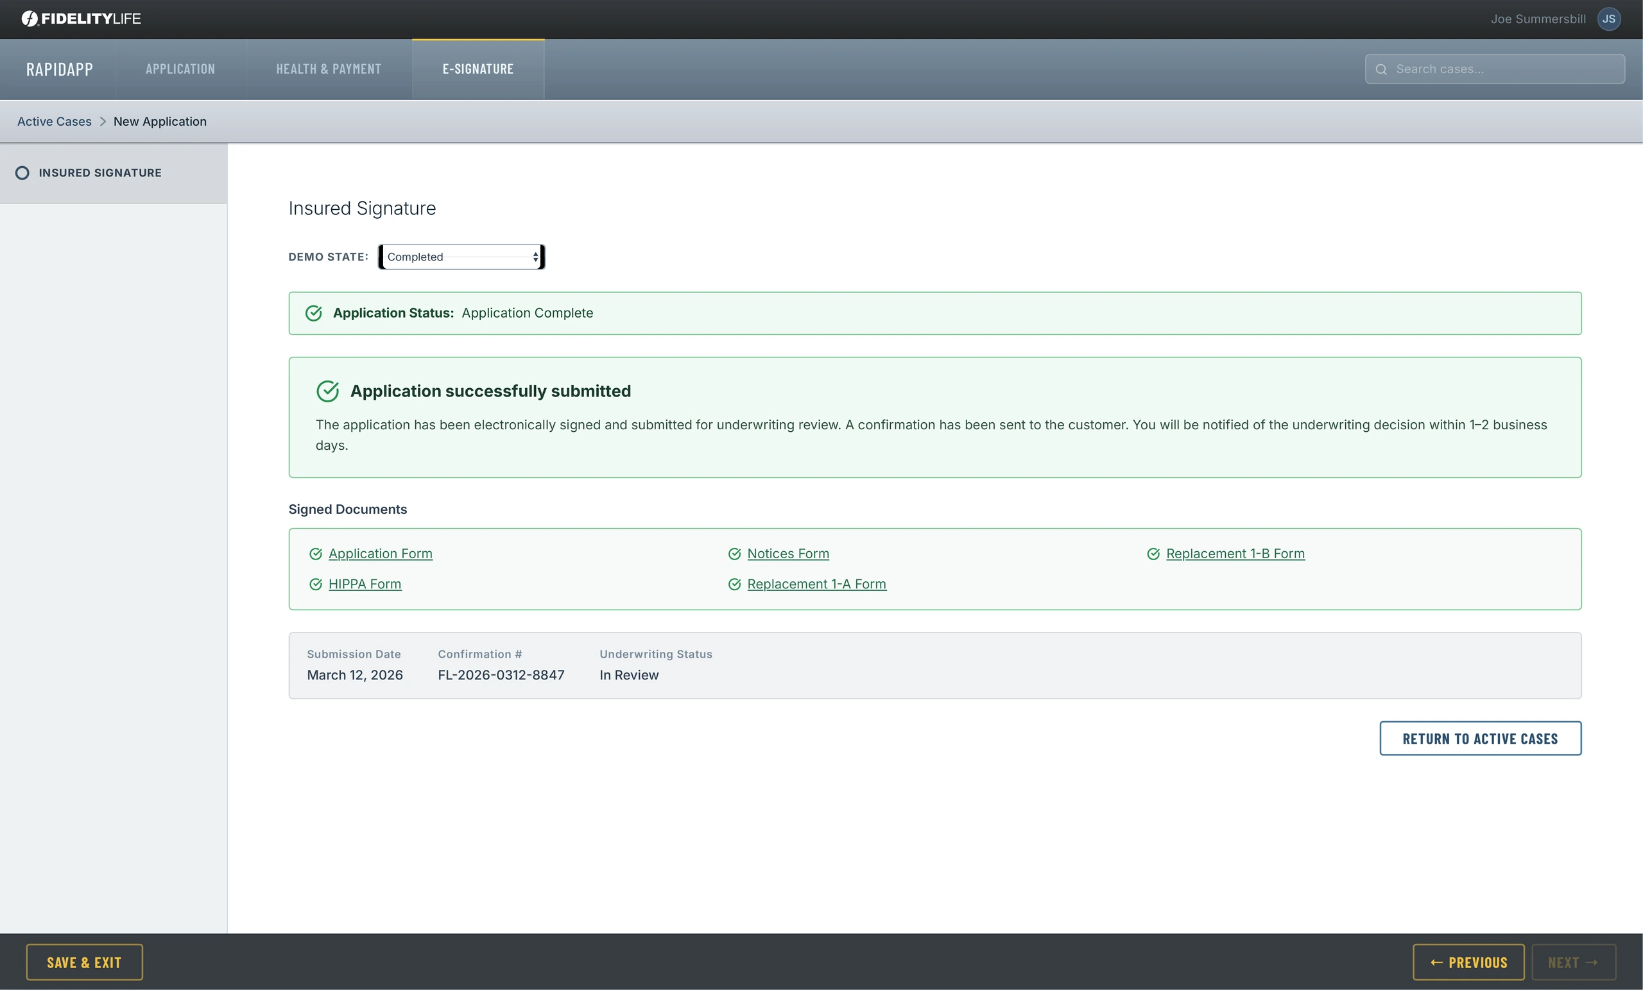
Task: Click the Save & Exit button
Action: point(84,962)
